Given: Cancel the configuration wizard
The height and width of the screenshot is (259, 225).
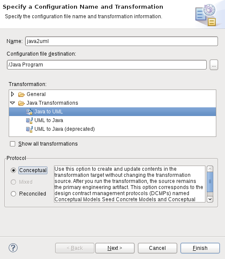Looking at the screenshot, I should 158,248.
